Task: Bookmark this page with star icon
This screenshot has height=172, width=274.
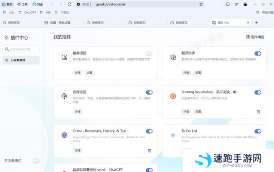Action: point(201,4)
